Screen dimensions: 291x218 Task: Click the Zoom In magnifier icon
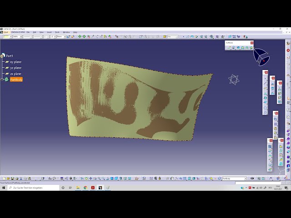pyautogui.click(x=99, y=178)
